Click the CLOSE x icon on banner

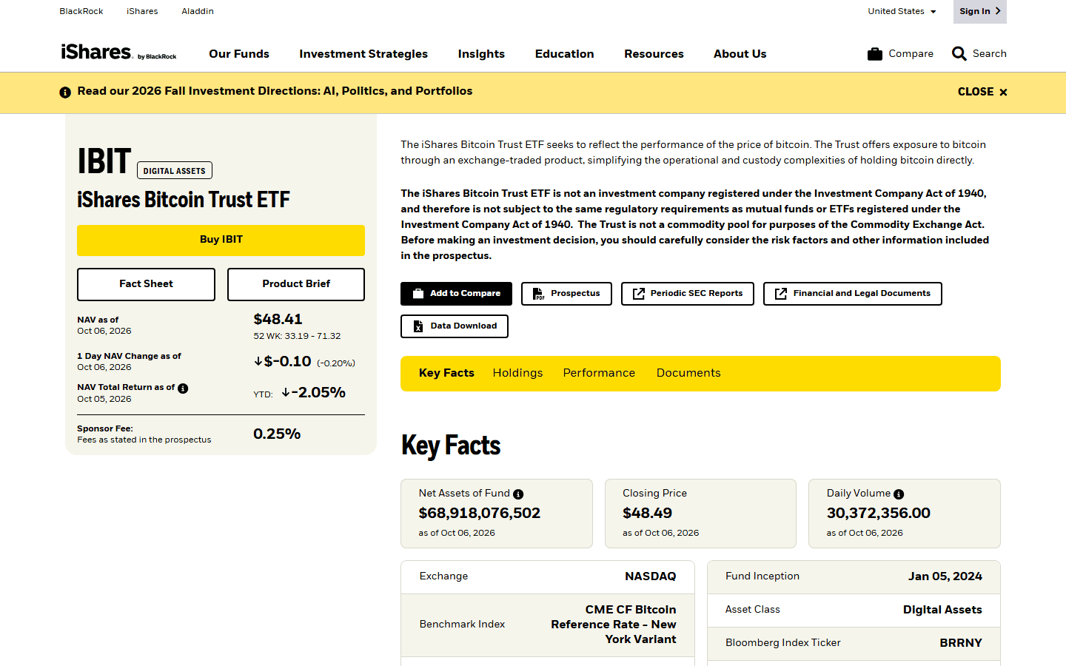pyautogui.click(x=1003, y=92)
